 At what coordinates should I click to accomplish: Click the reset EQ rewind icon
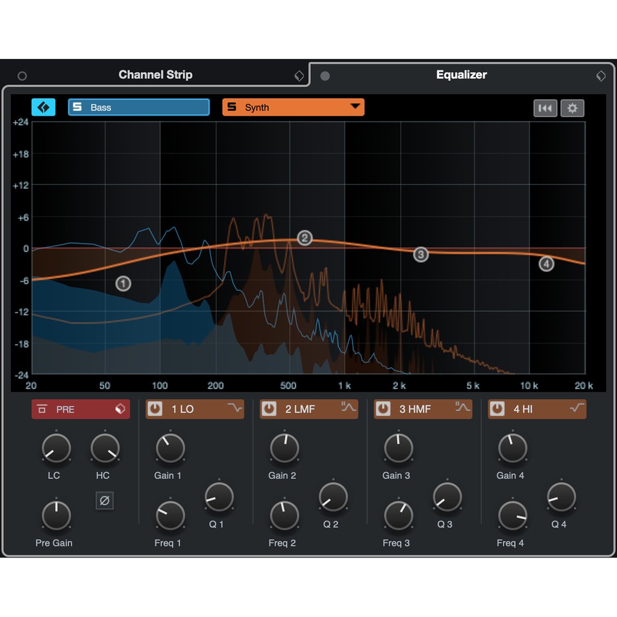[x=545, y=108]
